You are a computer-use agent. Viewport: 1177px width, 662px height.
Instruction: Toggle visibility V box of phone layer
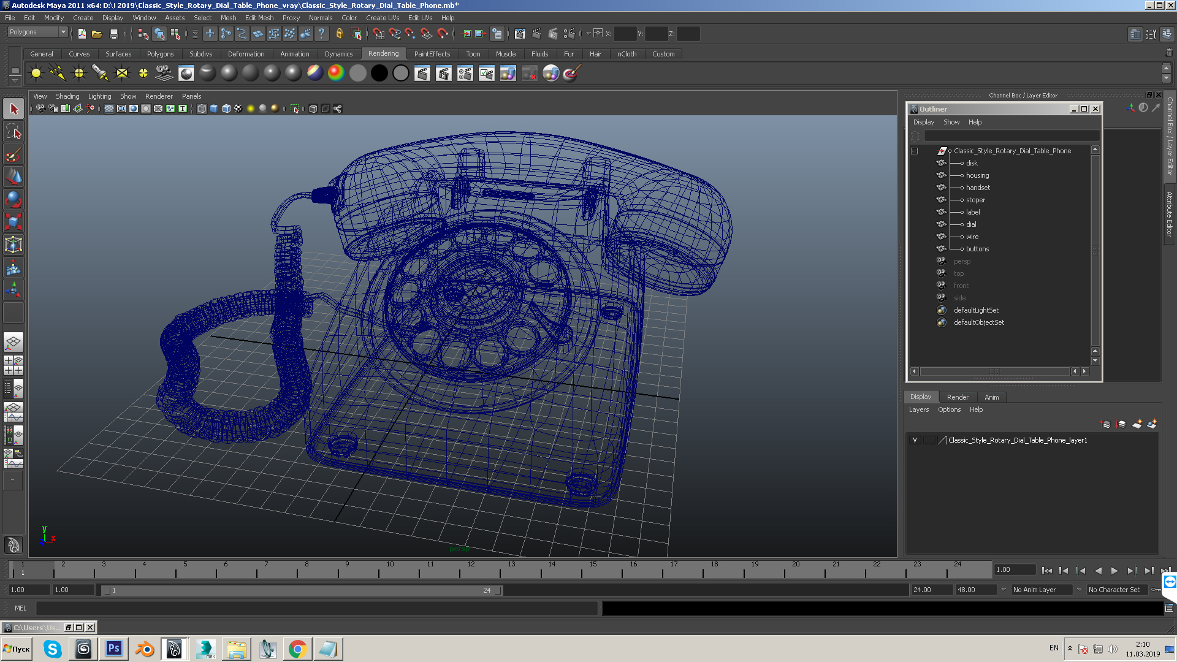(x=915, y=440)
